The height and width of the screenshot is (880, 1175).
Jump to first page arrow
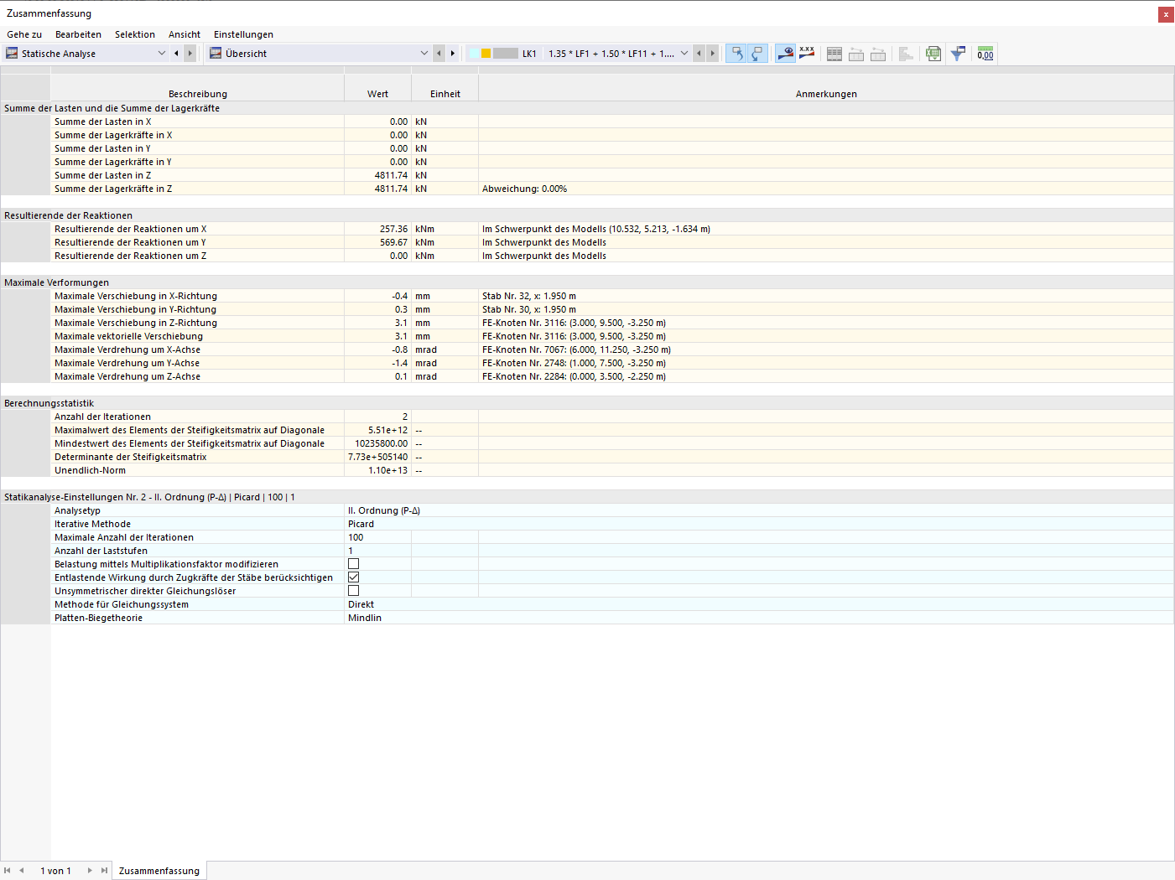[8, 871]
